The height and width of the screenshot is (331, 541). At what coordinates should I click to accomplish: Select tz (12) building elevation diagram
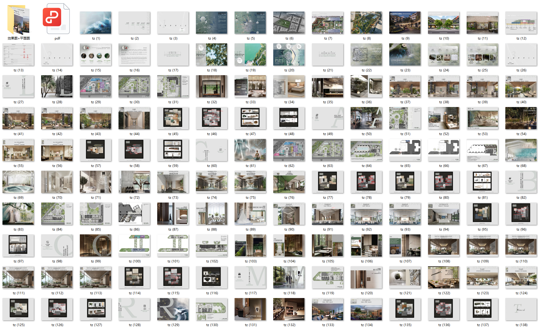click(521, 23)
